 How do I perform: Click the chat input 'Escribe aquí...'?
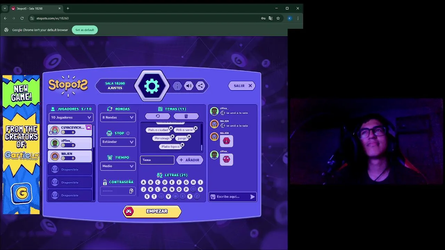coord(232,197)
